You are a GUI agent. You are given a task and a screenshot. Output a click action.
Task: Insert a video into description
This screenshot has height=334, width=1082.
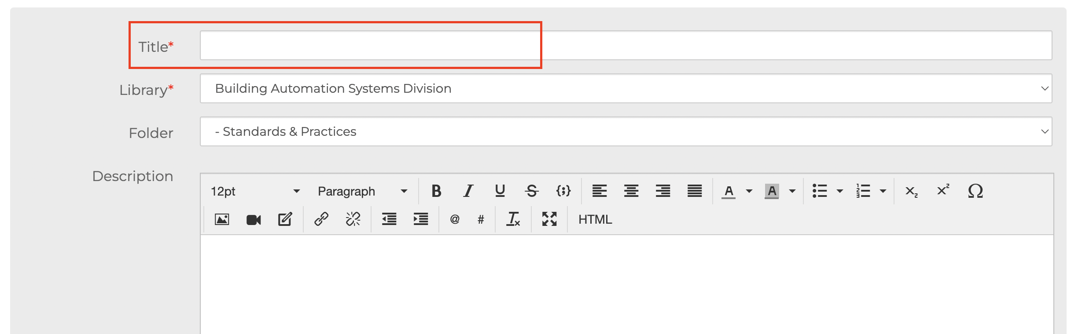[x=254, y=219]
